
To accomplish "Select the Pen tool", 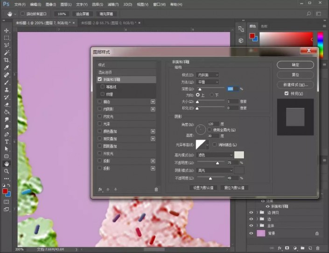I will click(x=7, y=134).
